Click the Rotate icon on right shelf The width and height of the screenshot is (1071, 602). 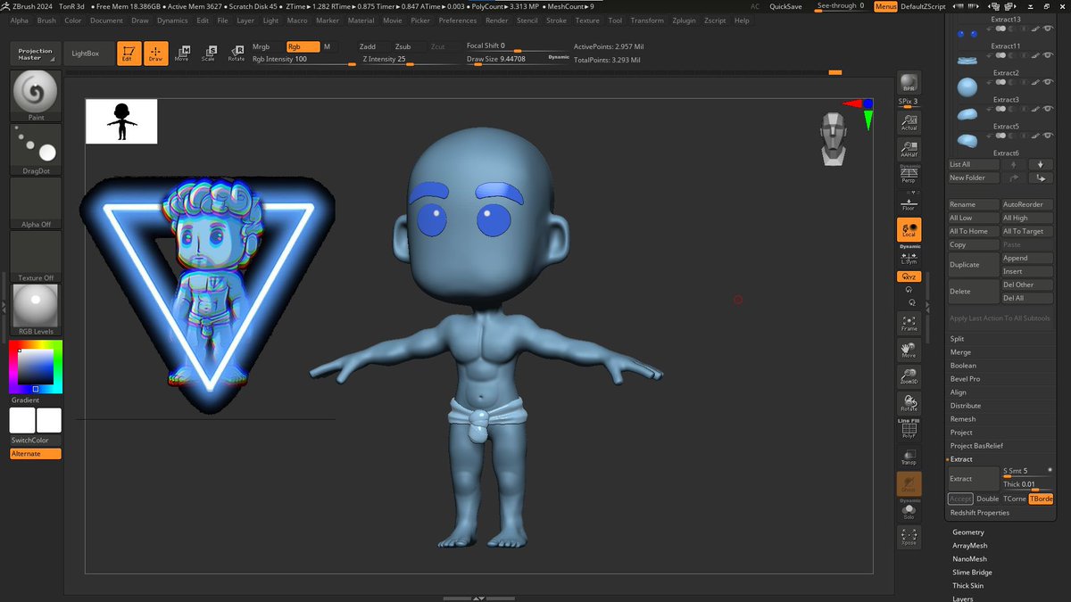click(909, 403)
